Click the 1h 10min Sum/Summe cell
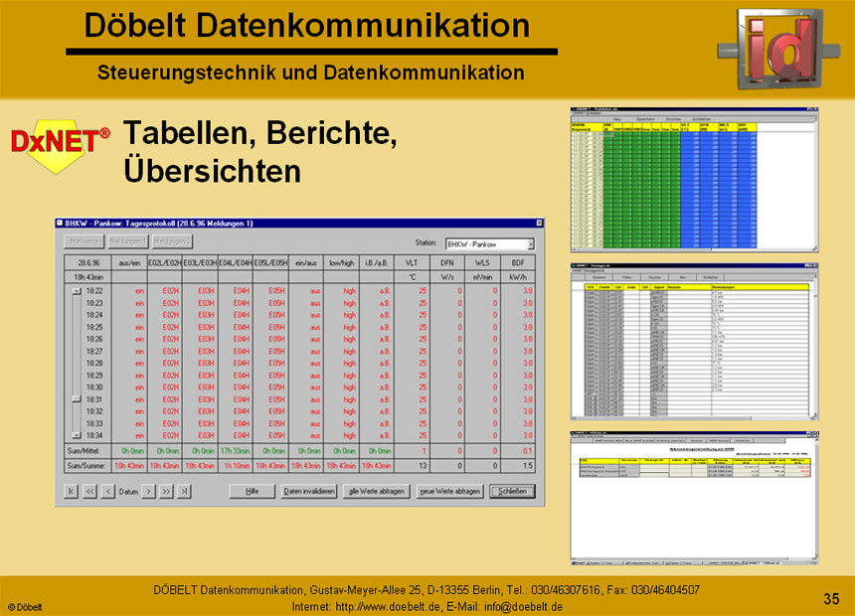Image resolution: width=855 pixels, height=616 pixels. tap(236, 466)
